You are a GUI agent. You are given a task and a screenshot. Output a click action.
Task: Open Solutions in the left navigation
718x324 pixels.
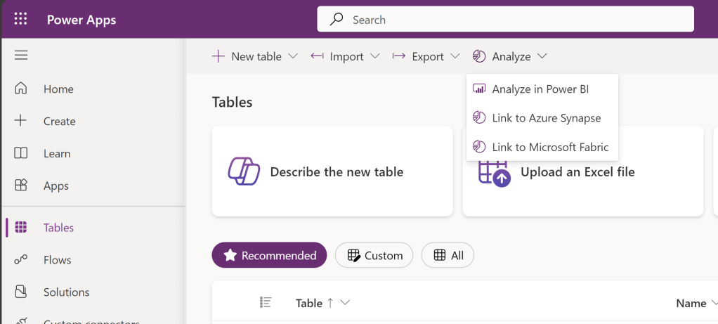click(x=66, y=292)
